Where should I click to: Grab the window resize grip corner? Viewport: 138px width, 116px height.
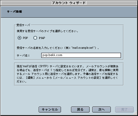click(x=136, y=113)
